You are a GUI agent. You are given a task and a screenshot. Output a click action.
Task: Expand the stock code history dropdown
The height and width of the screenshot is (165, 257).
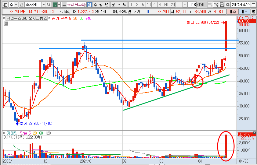coord(44,5)
